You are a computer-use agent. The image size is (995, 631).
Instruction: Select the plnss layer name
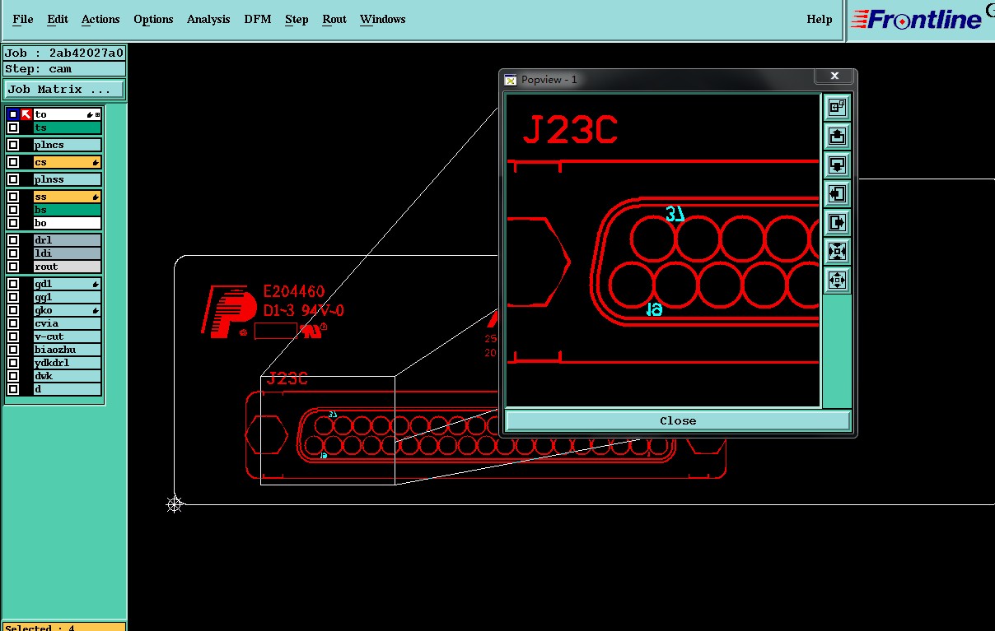pyautogui.click(x=68, y=179)
